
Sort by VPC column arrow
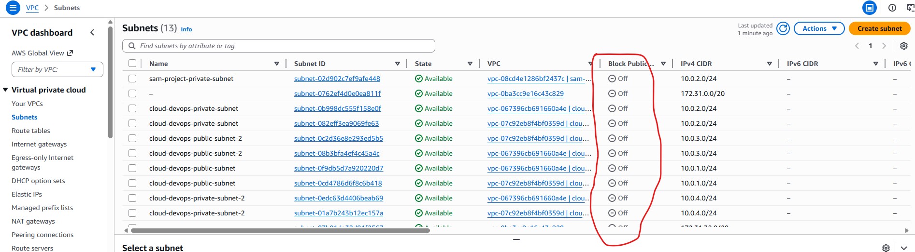click(590, 64)
